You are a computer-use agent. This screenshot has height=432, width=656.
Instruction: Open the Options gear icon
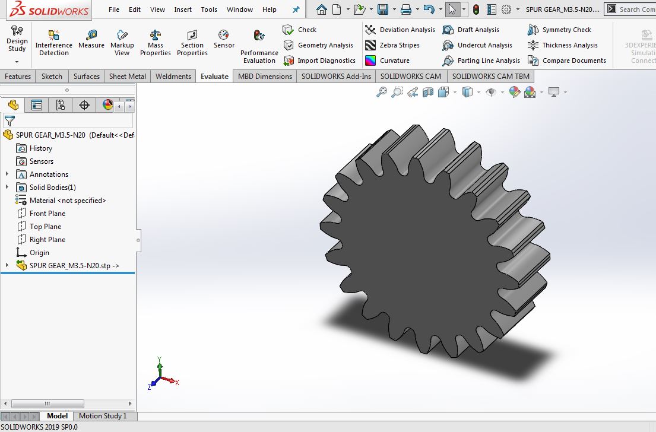(x=506, y=9)
